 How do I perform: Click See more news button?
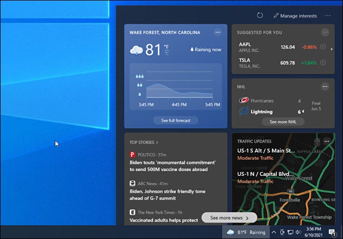click(x=229, y=217)
